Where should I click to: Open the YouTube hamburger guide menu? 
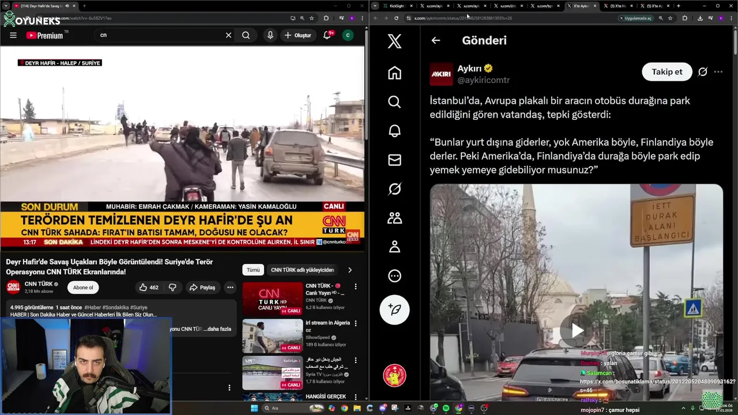pyautogui.click(x=13, y=35)
